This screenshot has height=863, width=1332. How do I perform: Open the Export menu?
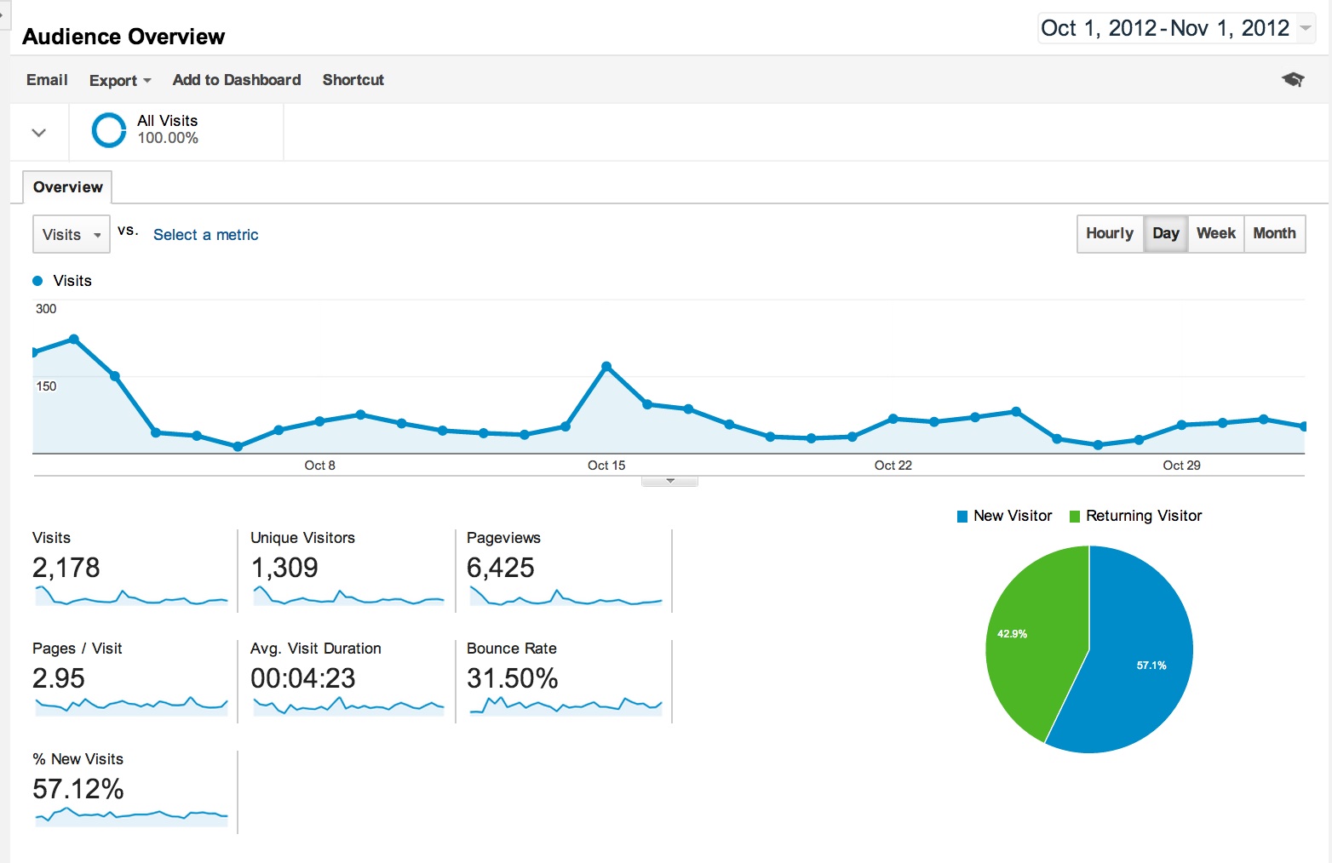[x=119, y=80]
